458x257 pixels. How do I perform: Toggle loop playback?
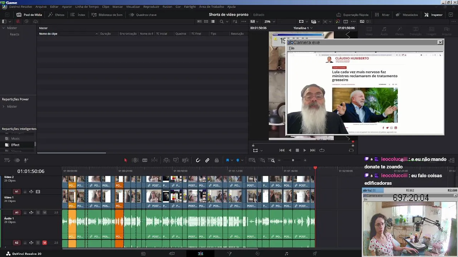322,150
